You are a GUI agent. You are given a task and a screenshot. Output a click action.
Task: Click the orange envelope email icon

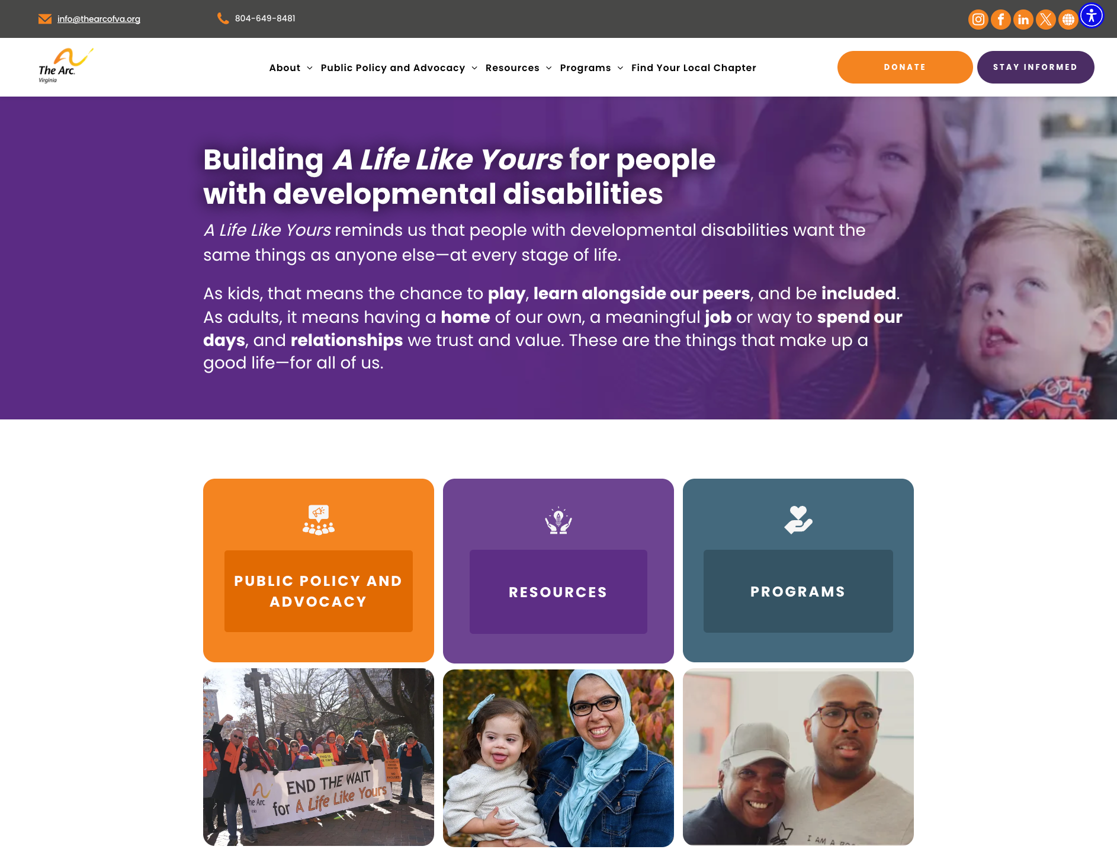45,19
